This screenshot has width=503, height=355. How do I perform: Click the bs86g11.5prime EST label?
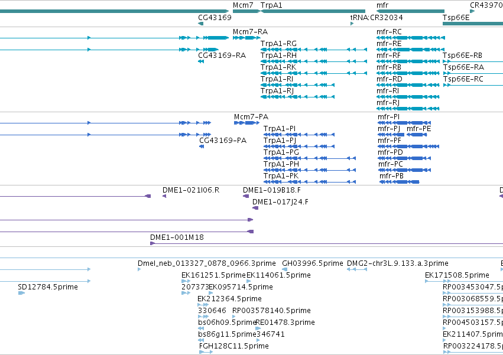[x=227, y=335]
